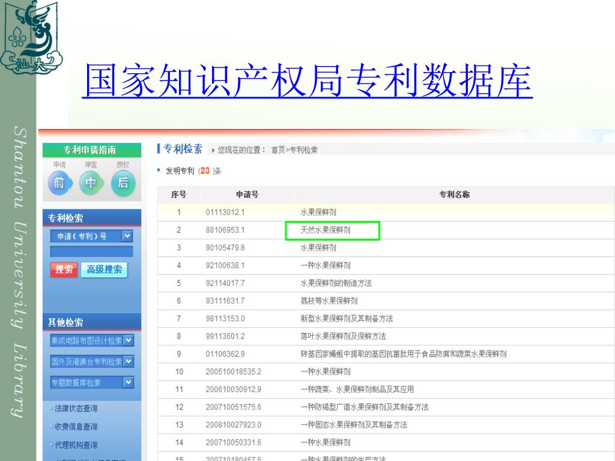Click the 序号 column header

coord(179,194)
